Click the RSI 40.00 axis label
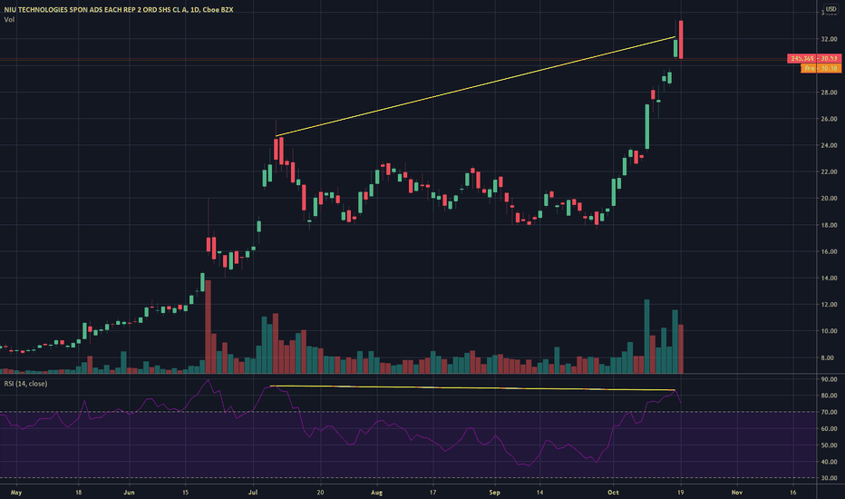Screen dimensions: 845x499 click(829, 463)
